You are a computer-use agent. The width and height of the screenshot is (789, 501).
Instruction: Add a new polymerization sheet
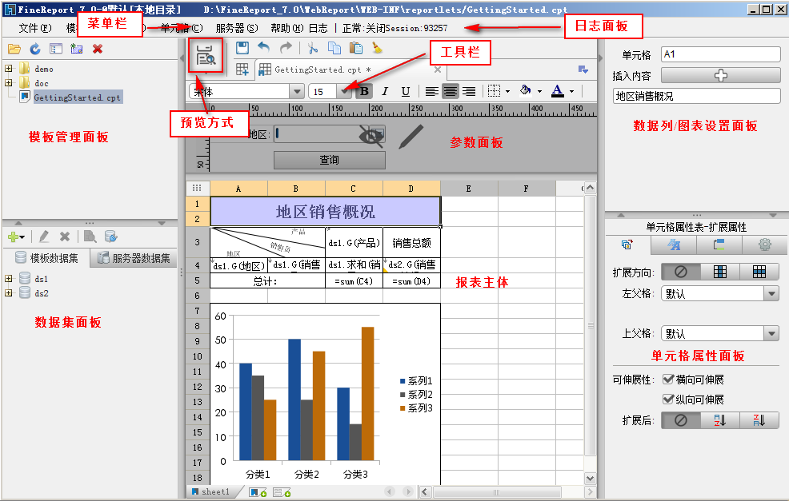click(282, 492)
